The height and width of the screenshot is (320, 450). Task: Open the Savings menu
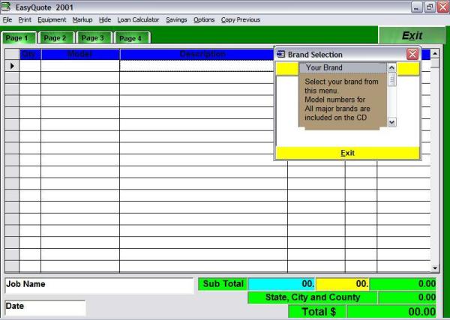pyautogui.click(x=176, y=19)
